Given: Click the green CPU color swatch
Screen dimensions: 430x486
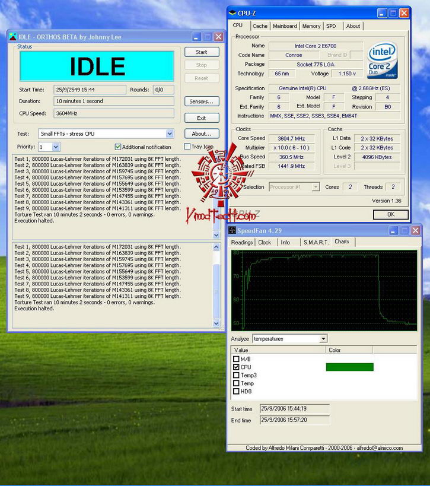Looking at the screenshot, I should point(350,367).
